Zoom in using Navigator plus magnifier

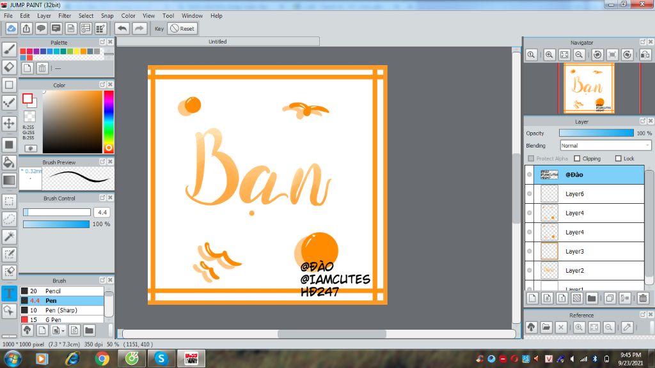[x=549, y=55]
